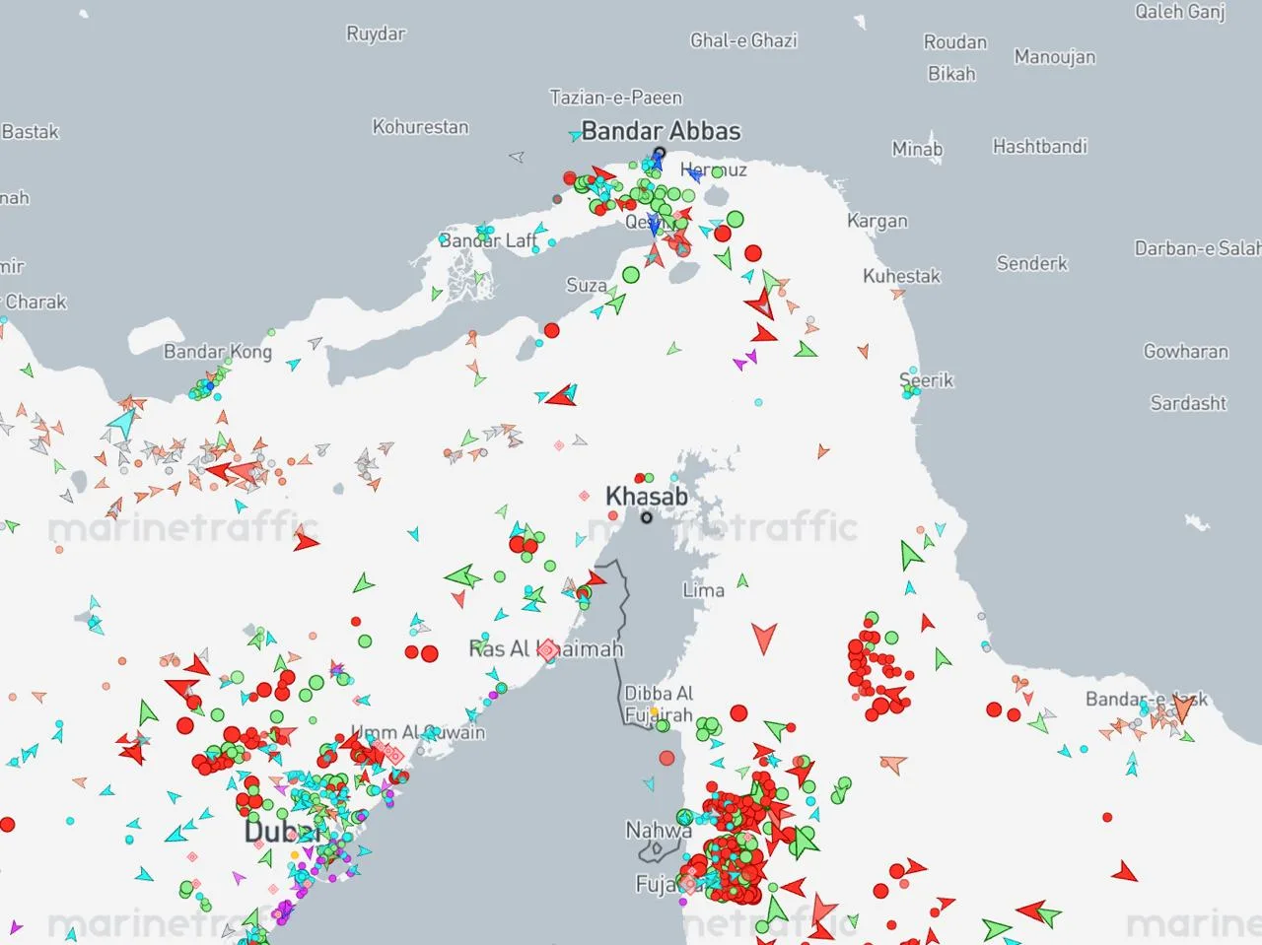Select the Ras Al Khaimah label
Image resolution: width=1262 pixels, height=945 pixels.
click(546, 648)
